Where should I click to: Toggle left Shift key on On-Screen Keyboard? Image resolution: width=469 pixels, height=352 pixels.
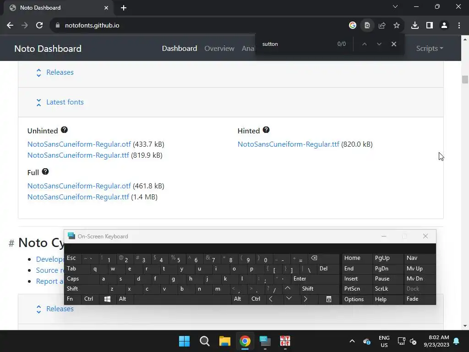coord(86,289)
